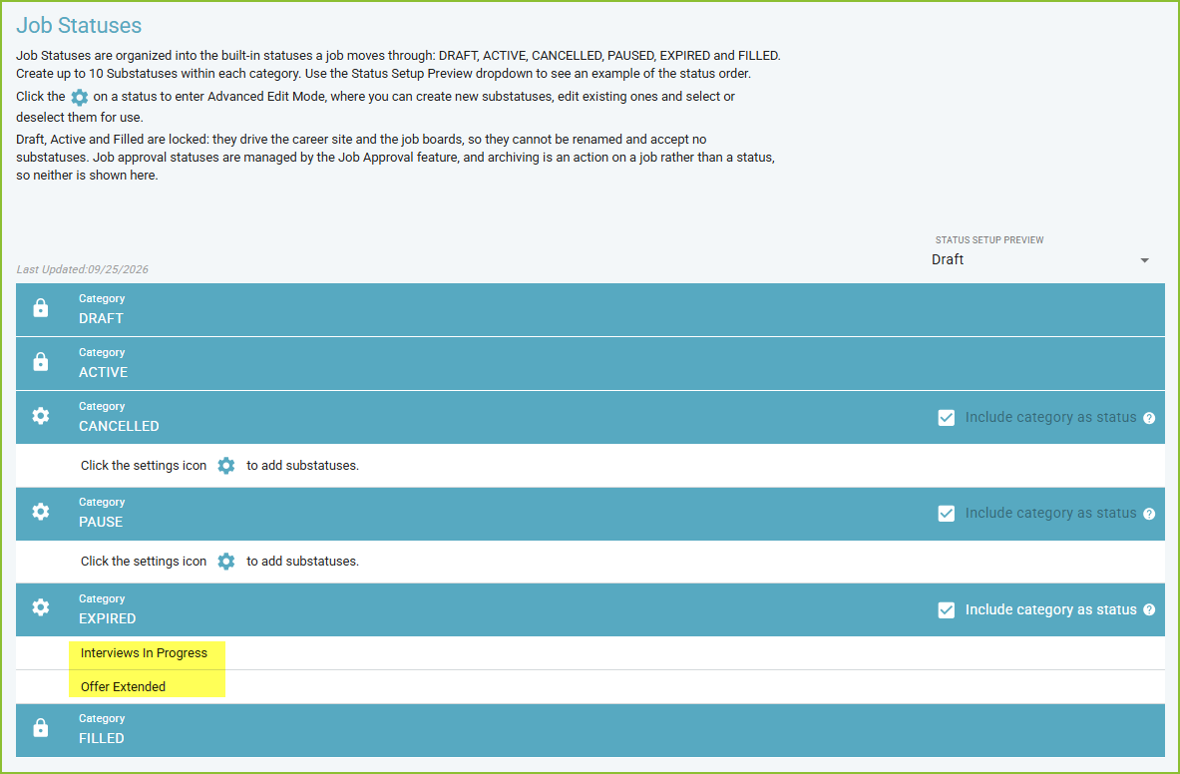Select the Interviews In Progress substatus
The height and width of the screenshot is (774, 1180).
pyautogui.click(x=144, y=653)
